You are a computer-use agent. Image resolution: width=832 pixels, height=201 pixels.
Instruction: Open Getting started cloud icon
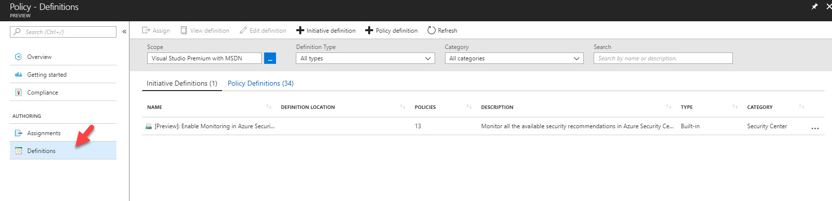point(18,74)
